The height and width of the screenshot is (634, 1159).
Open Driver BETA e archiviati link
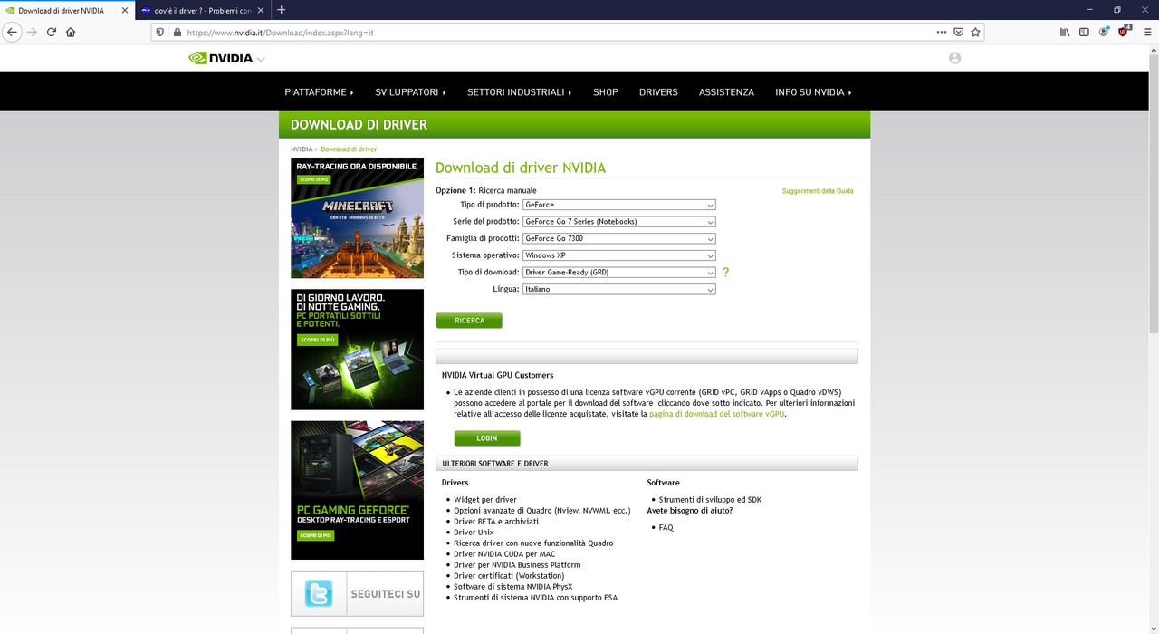click(496, 522)
